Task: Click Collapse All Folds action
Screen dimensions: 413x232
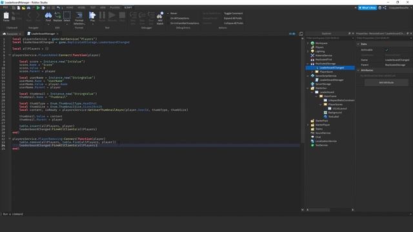Action: (x=234, y=23)
